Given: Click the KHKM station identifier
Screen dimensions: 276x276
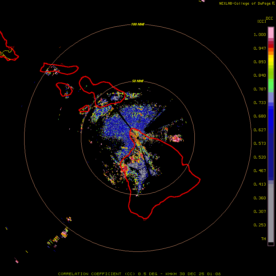Looking at the screenshot, I should pyautogui.click(x=171, y=274).
